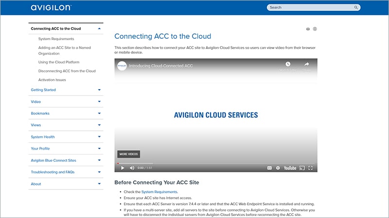Open video settings gear icon
The width and height of the screenshot is (389, 218).
(x=278, y=168)
